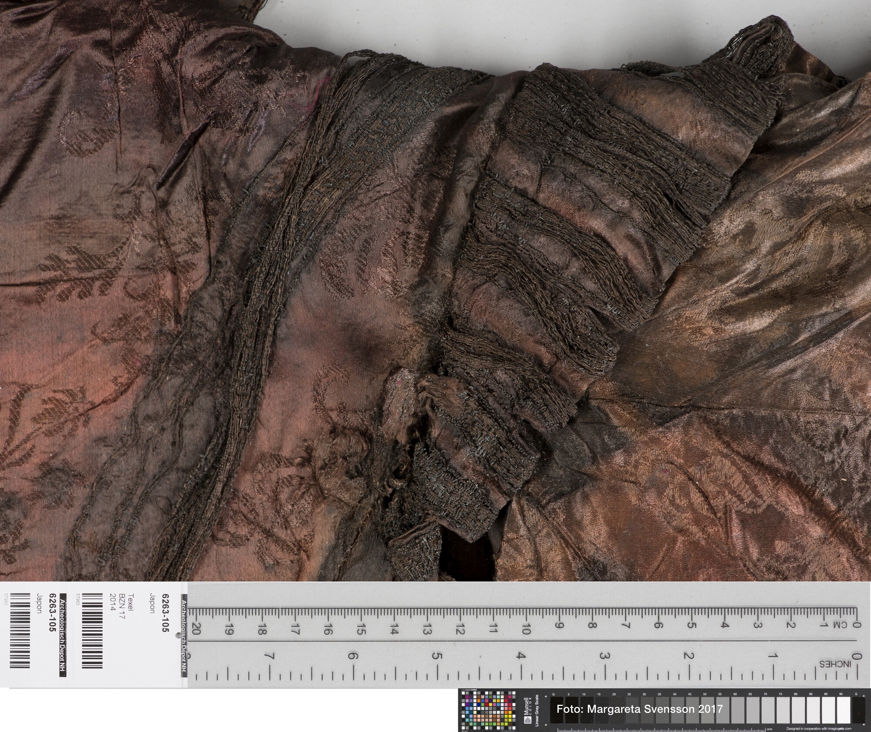Click the Foto: Margareta Svensson 2017 caption

639,709
